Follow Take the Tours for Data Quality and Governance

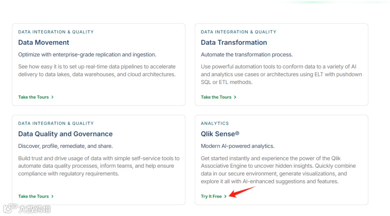pos(34,197)
